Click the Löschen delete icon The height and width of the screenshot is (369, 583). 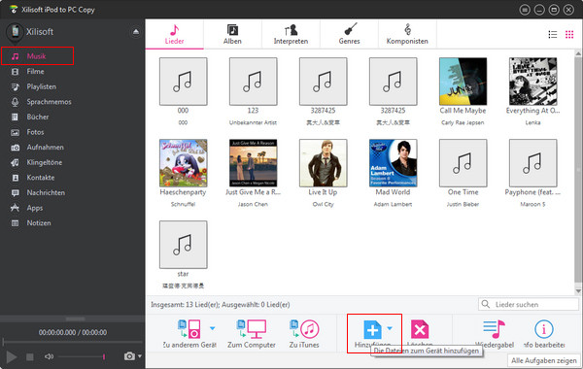click(x=420, y=329)
